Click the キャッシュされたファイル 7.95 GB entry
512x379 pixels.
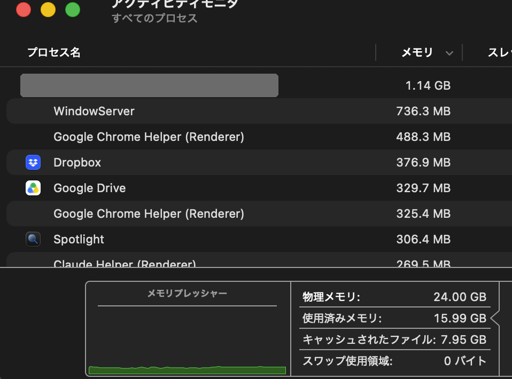[x=394, y=340]
